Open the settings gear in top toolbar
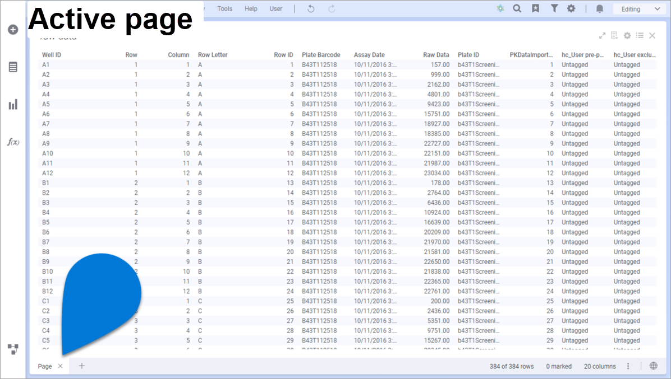This screenshot has height=379, width=671. point(571,8)
